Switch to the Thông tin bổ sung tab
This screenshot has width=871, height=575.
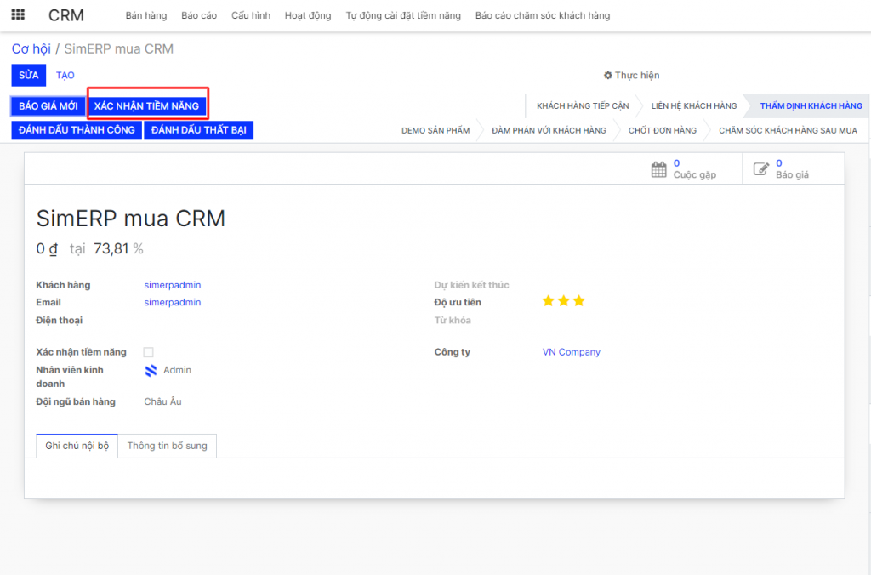[x=168, y=446]
